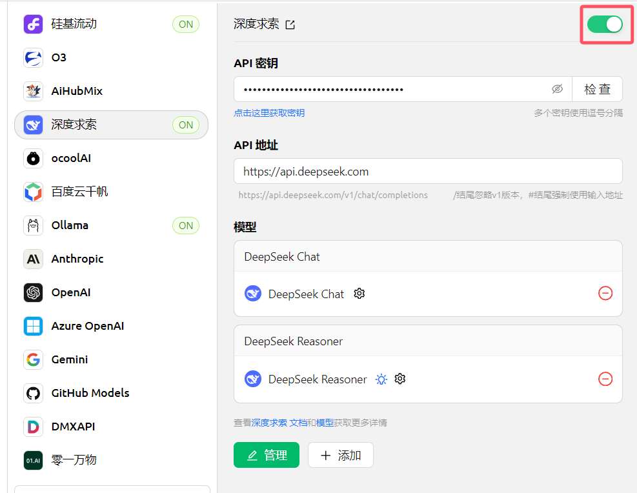The height and width of the screenshot is (493, 637).
Task: Open settings gear for DeepSeek Reasoner model
Action: (x=400, y=379)
